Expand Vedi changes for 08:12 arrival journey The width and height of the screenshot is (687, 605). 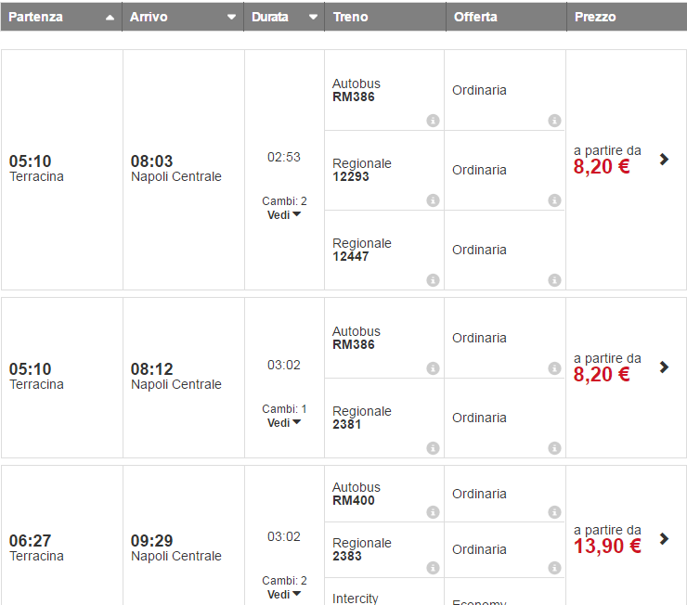(x=284, y=422)
